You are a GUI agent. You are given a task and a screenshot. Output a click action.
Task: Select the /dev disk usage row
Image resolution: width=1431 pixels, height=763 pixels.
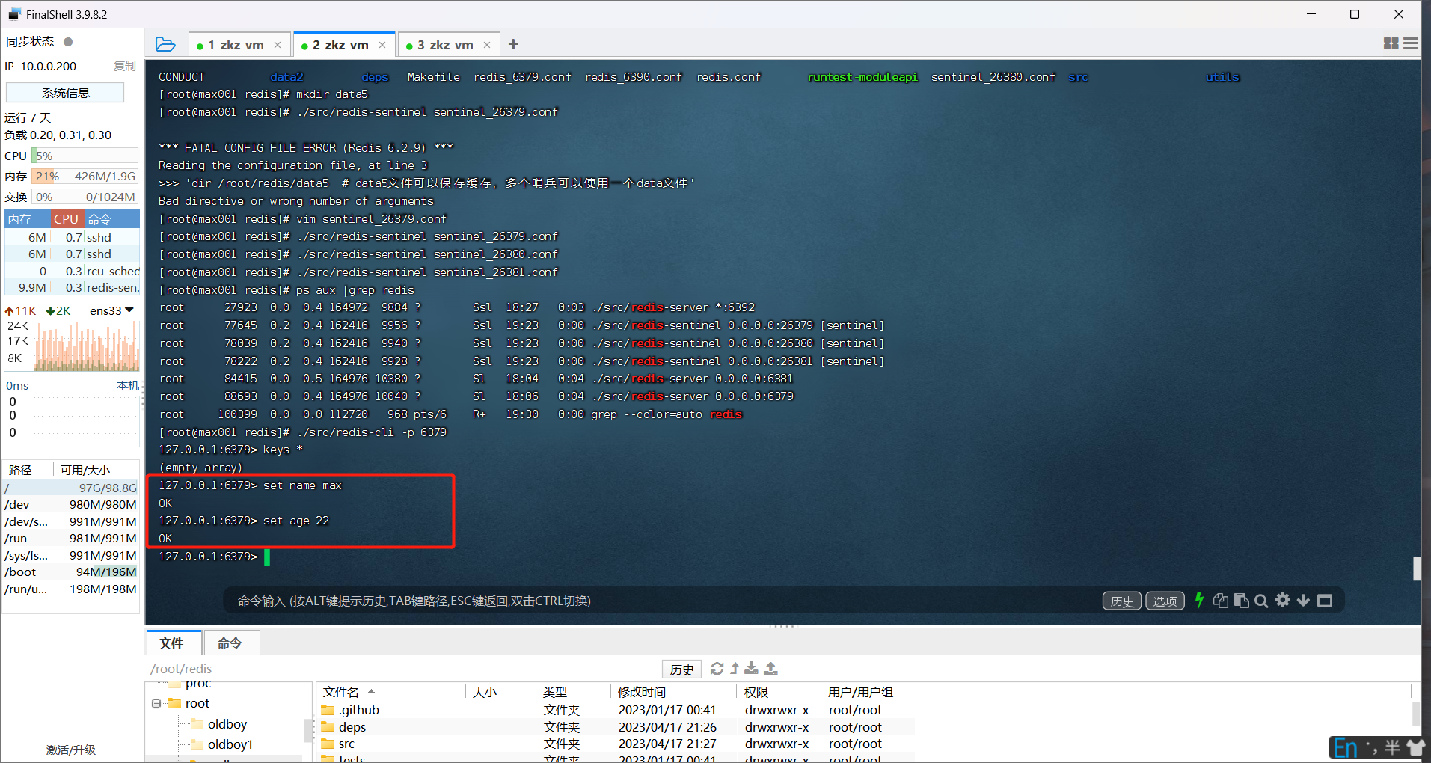coord(71,504)
